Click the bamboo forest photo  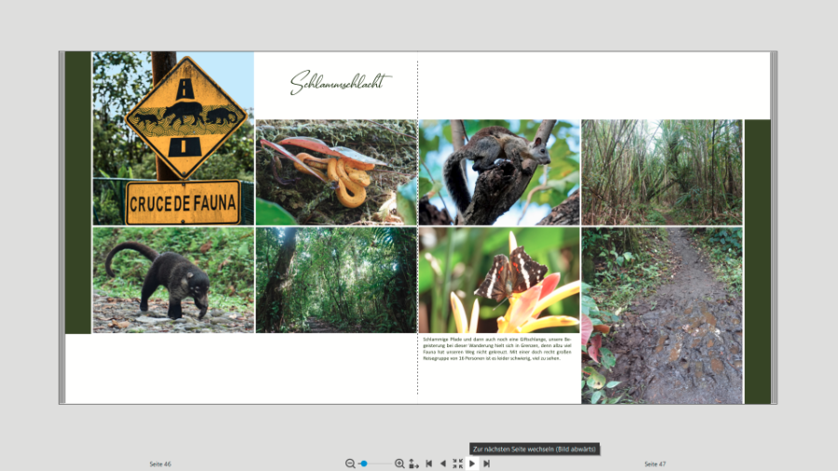[662, 172]
